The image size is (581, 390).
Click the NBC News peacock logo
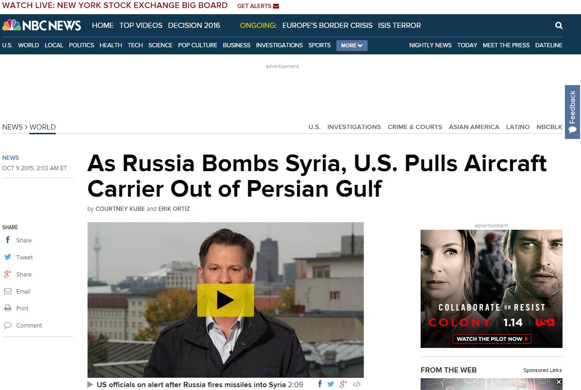[42, 26]
